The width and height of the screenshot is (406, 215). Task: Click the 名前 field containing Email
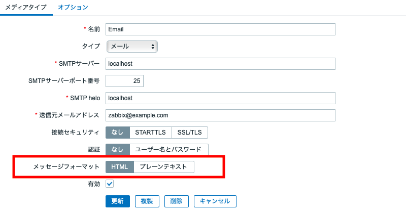pos(220,29)
